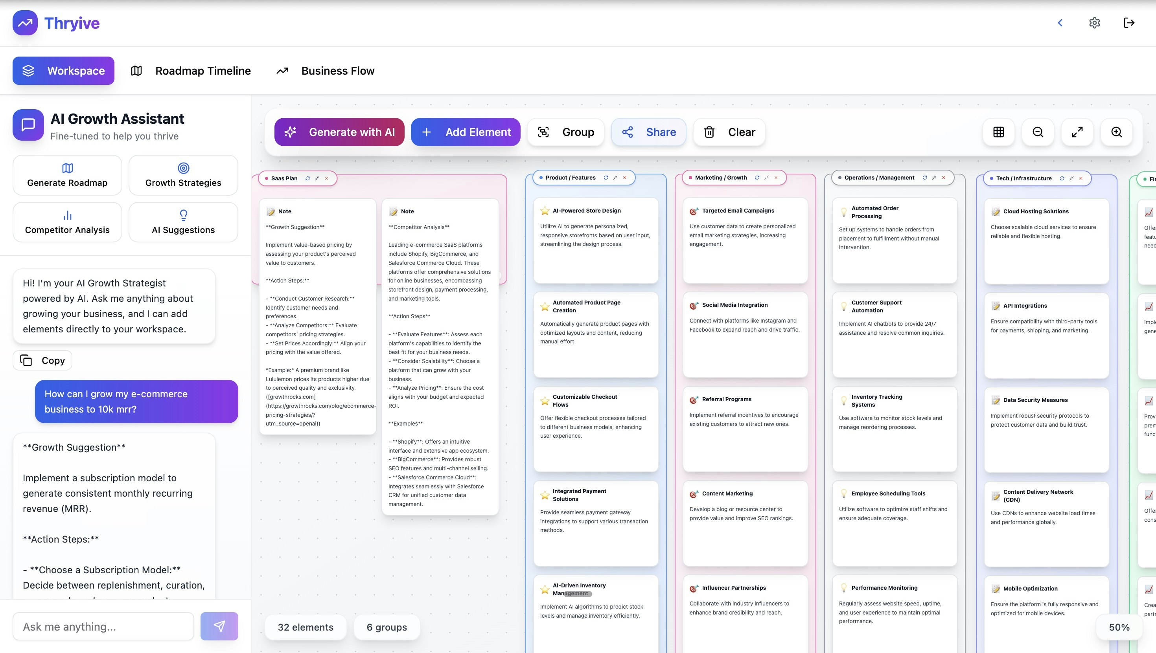Enter fullscreen canvas mode
The height and width of the screenshot is (653, 1156).
tap(1077, 132)
